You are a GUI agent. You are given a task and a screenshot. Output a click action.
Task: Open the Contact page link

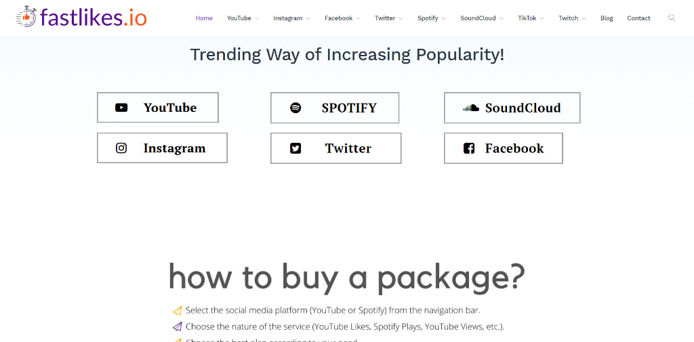coord(638,18)
